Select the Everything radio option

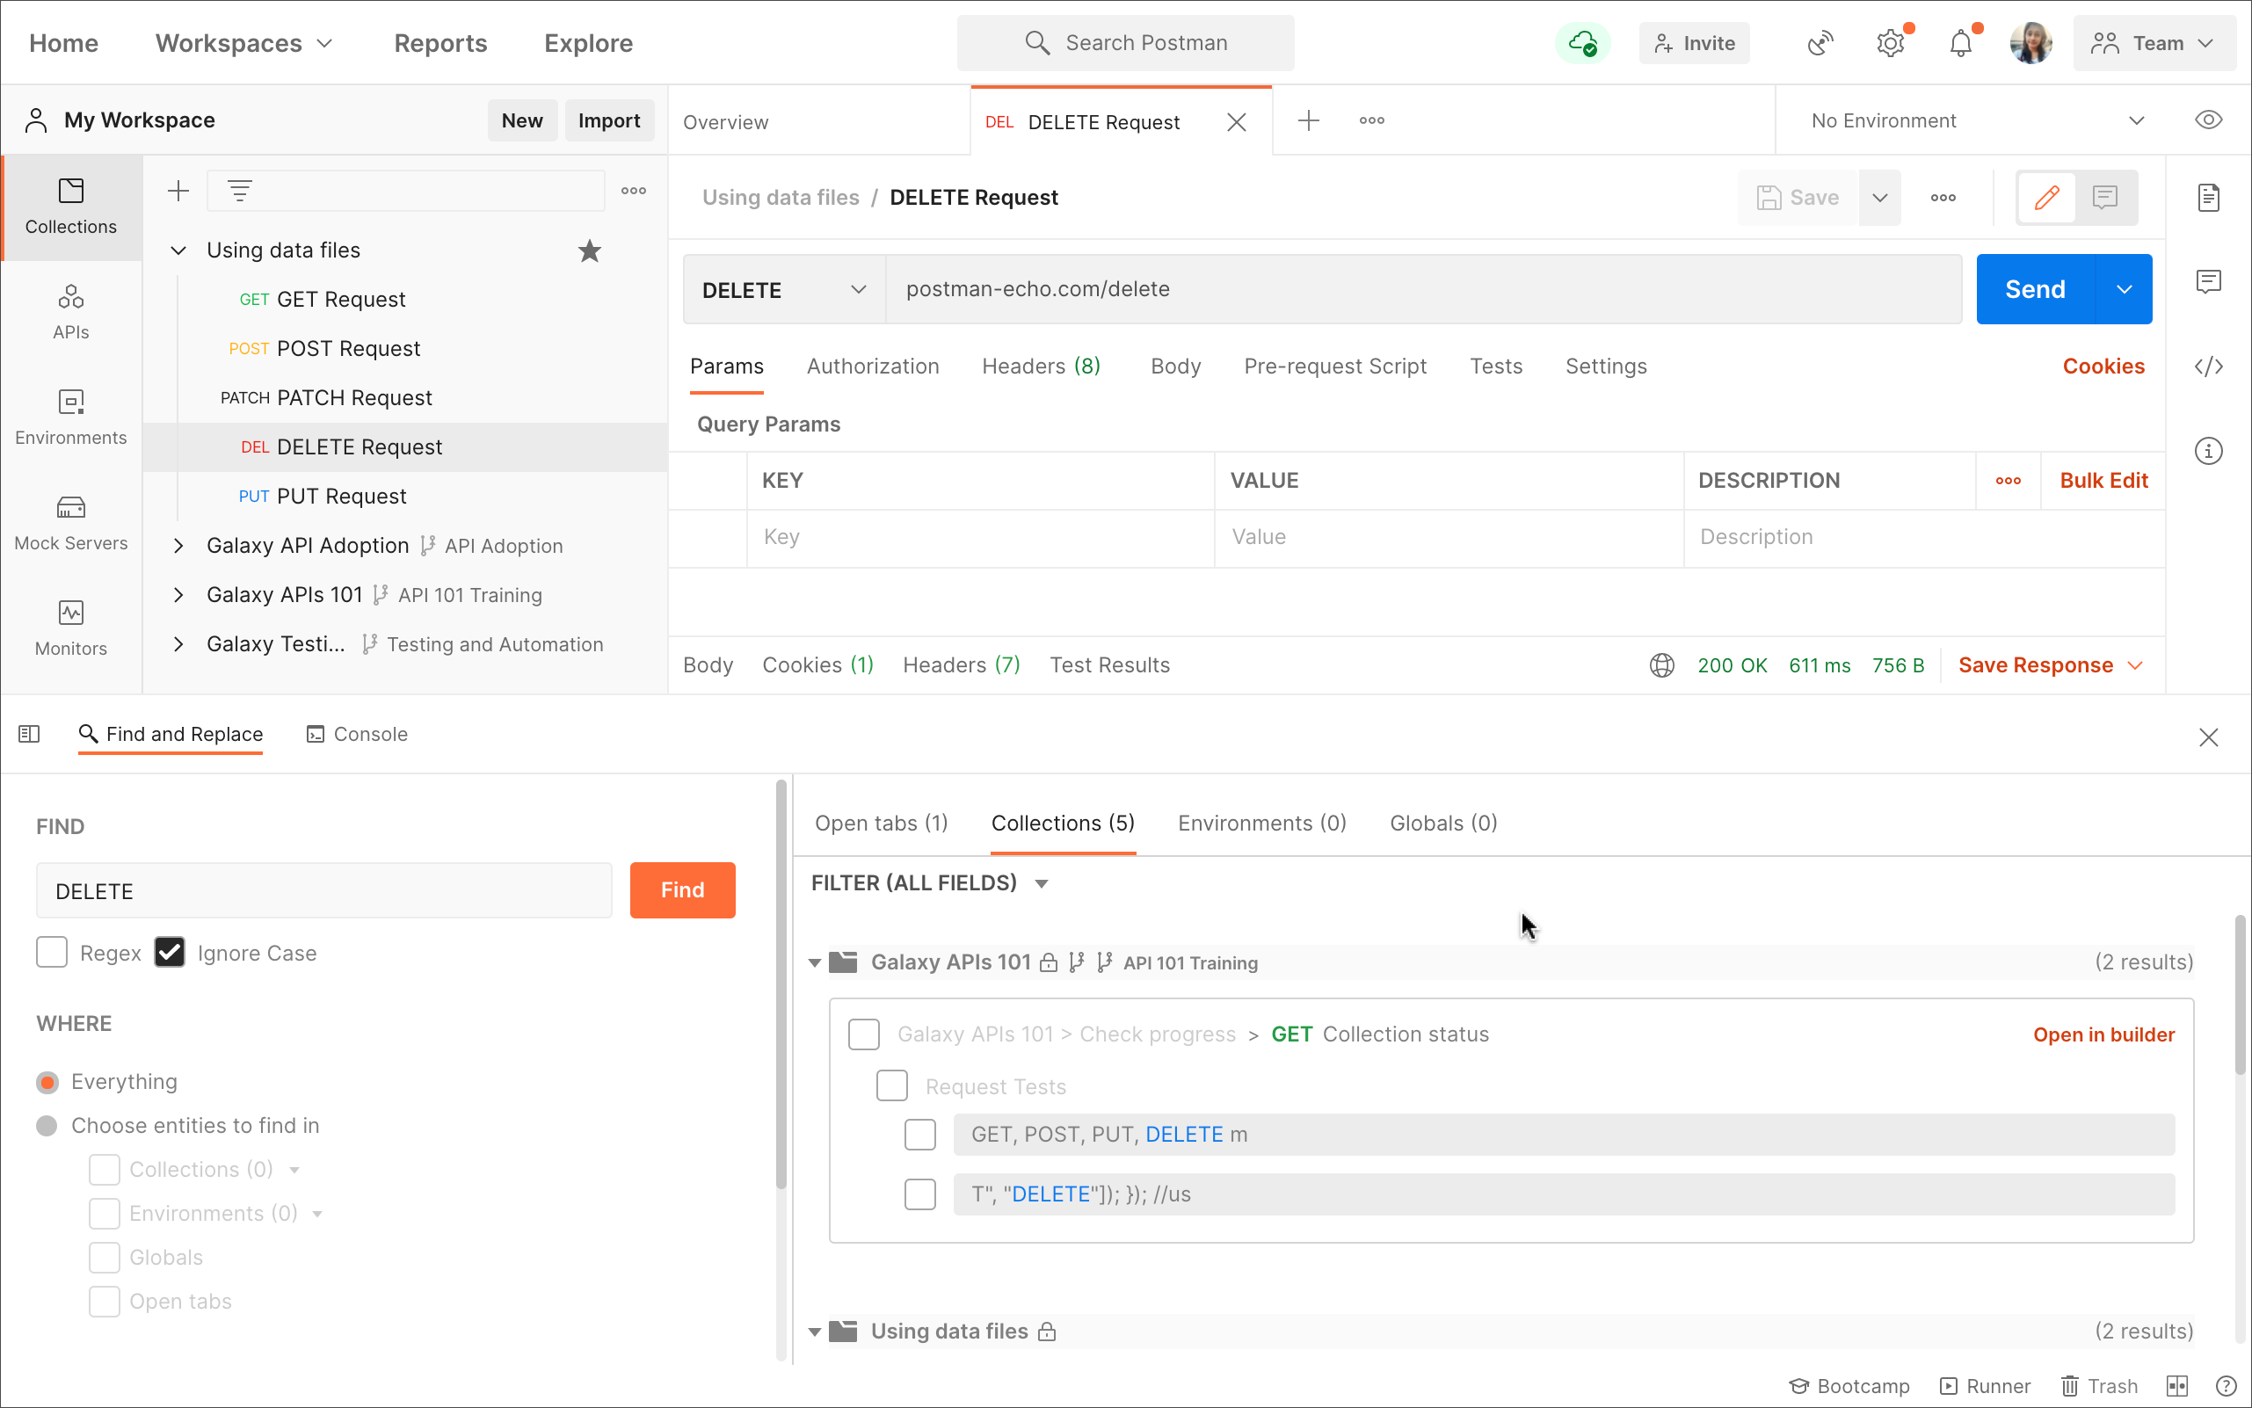47,1082
